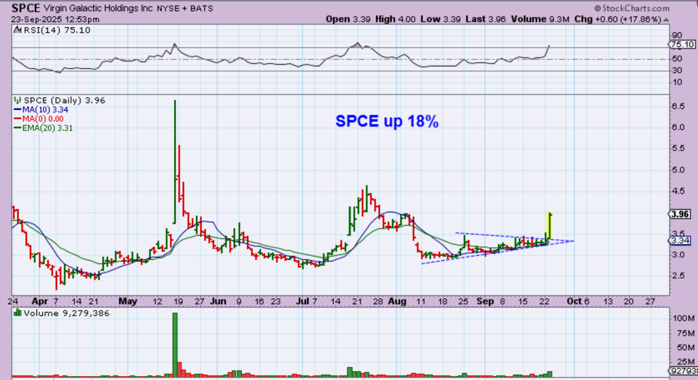Click the Chg +0.60 (+17.86%) value
Screen dimensions: 698x380
618,19
